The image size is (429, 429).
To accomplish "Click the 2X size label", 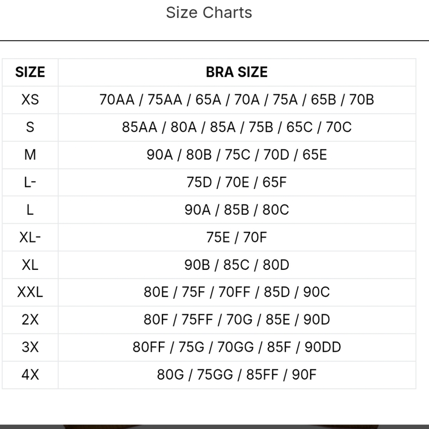I will tap(30, 320).
